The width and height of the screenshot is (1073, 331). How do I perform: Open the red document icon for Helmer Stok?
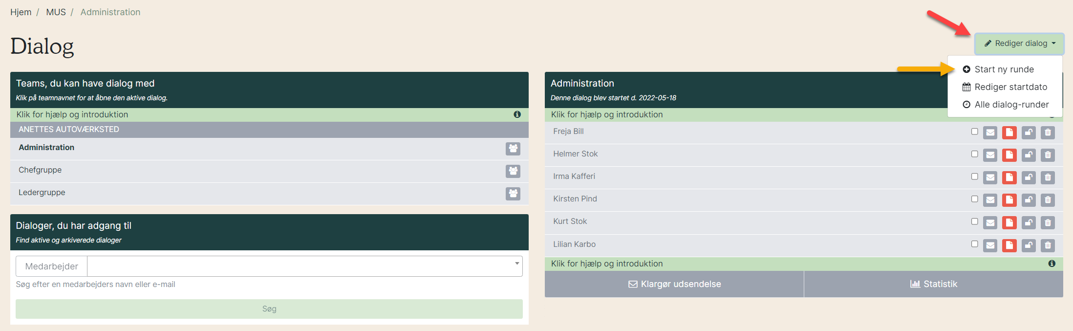coord(1009,155)
